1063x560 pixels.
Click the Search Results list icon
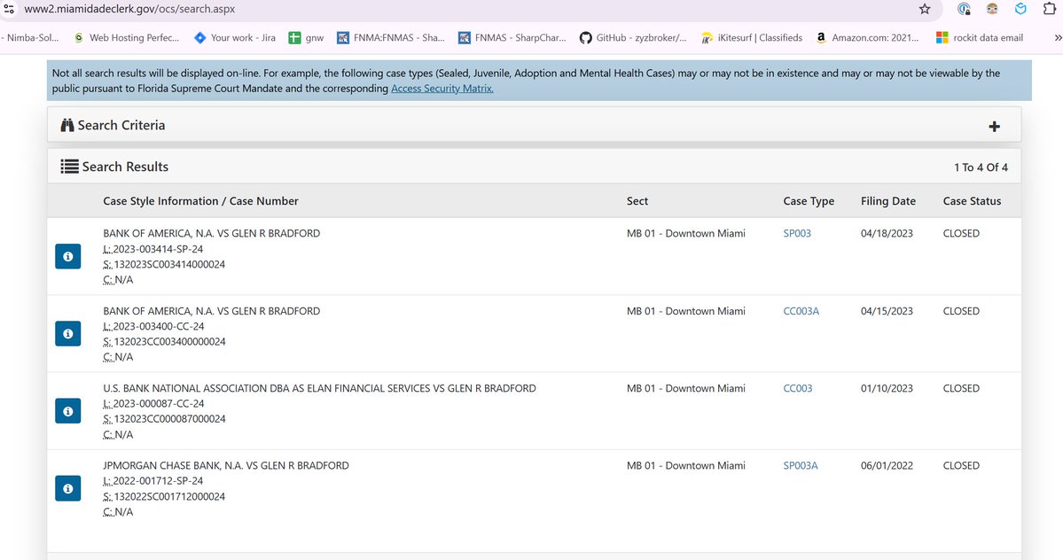(69, 167)
